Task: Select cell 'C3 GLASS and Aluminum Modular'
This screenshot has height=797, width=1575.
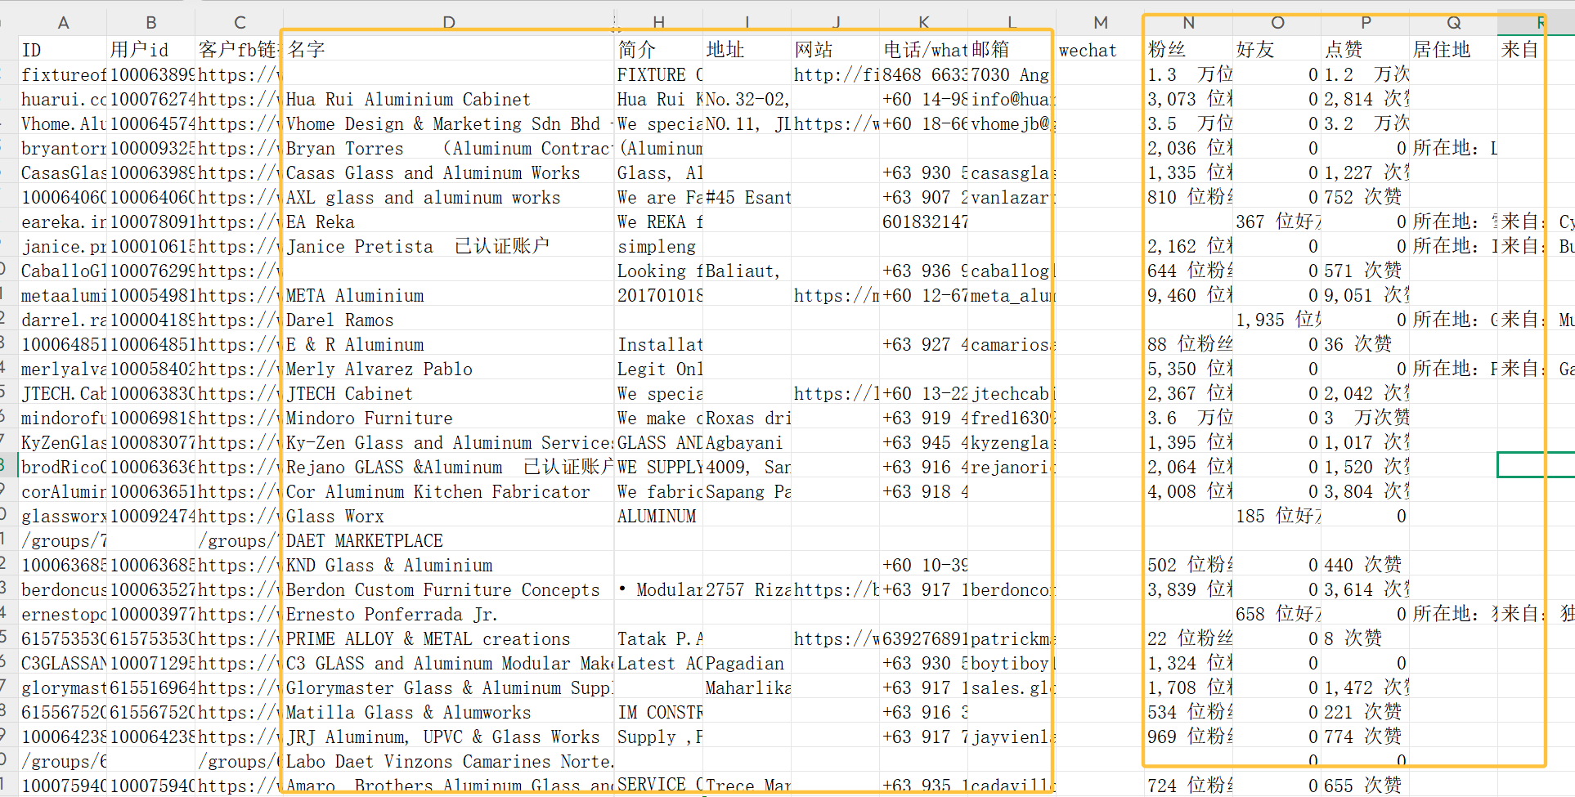Action: click(449, 663)
